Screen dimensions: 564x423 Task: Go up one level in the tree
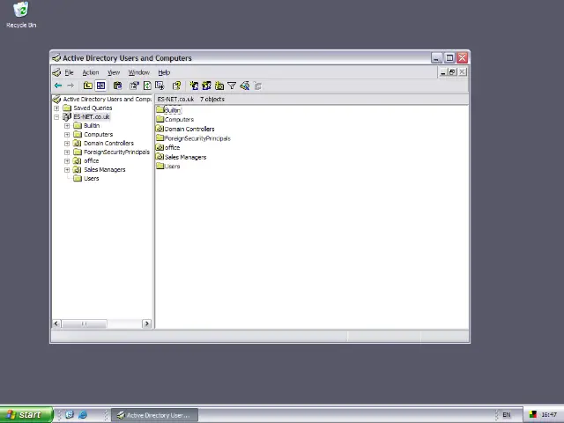coord(88,85)
